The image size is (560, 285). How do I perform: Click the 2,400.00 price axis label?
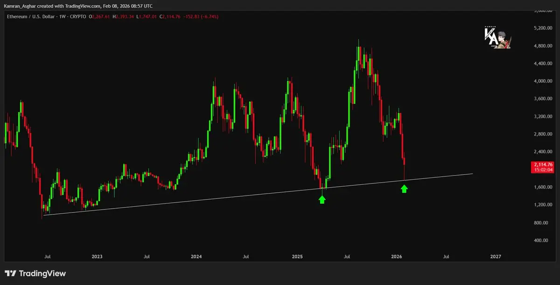542,152
